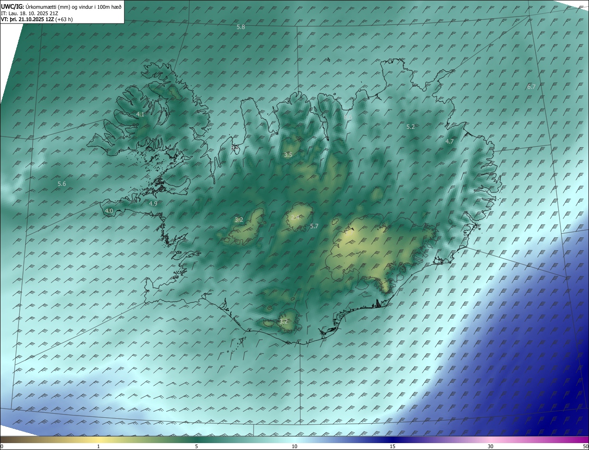Click the 5.7 value label on the map
The height and width of the screenshot is (450, 589).
pyautogui.click(x=314, y=226)
